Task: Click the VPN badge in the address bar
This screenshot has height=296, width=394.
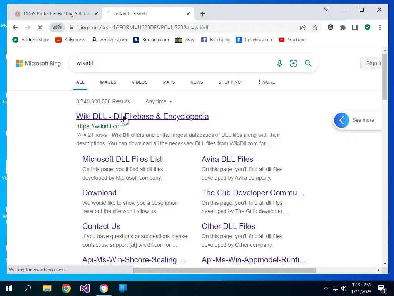Action: pos(57,27)
